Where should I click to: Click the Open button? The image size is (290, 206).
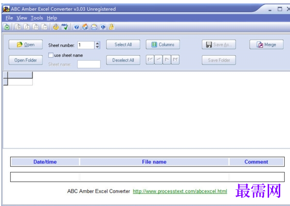pos(26,44)
